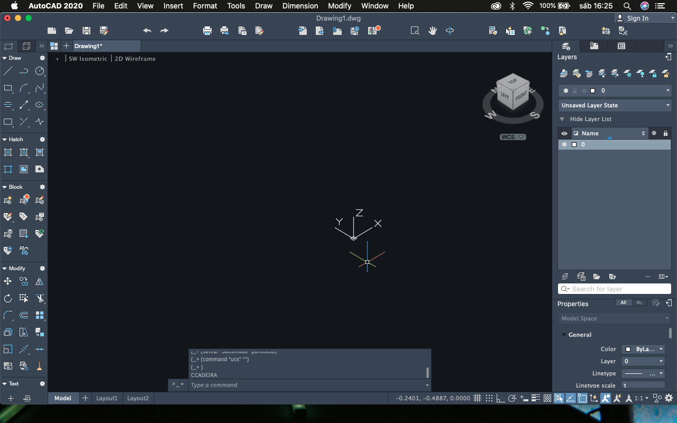Image resolution: width=677 pixels, height=423 pixels.
Task: Select the Spline tool
Action: [x=40, y=88]
